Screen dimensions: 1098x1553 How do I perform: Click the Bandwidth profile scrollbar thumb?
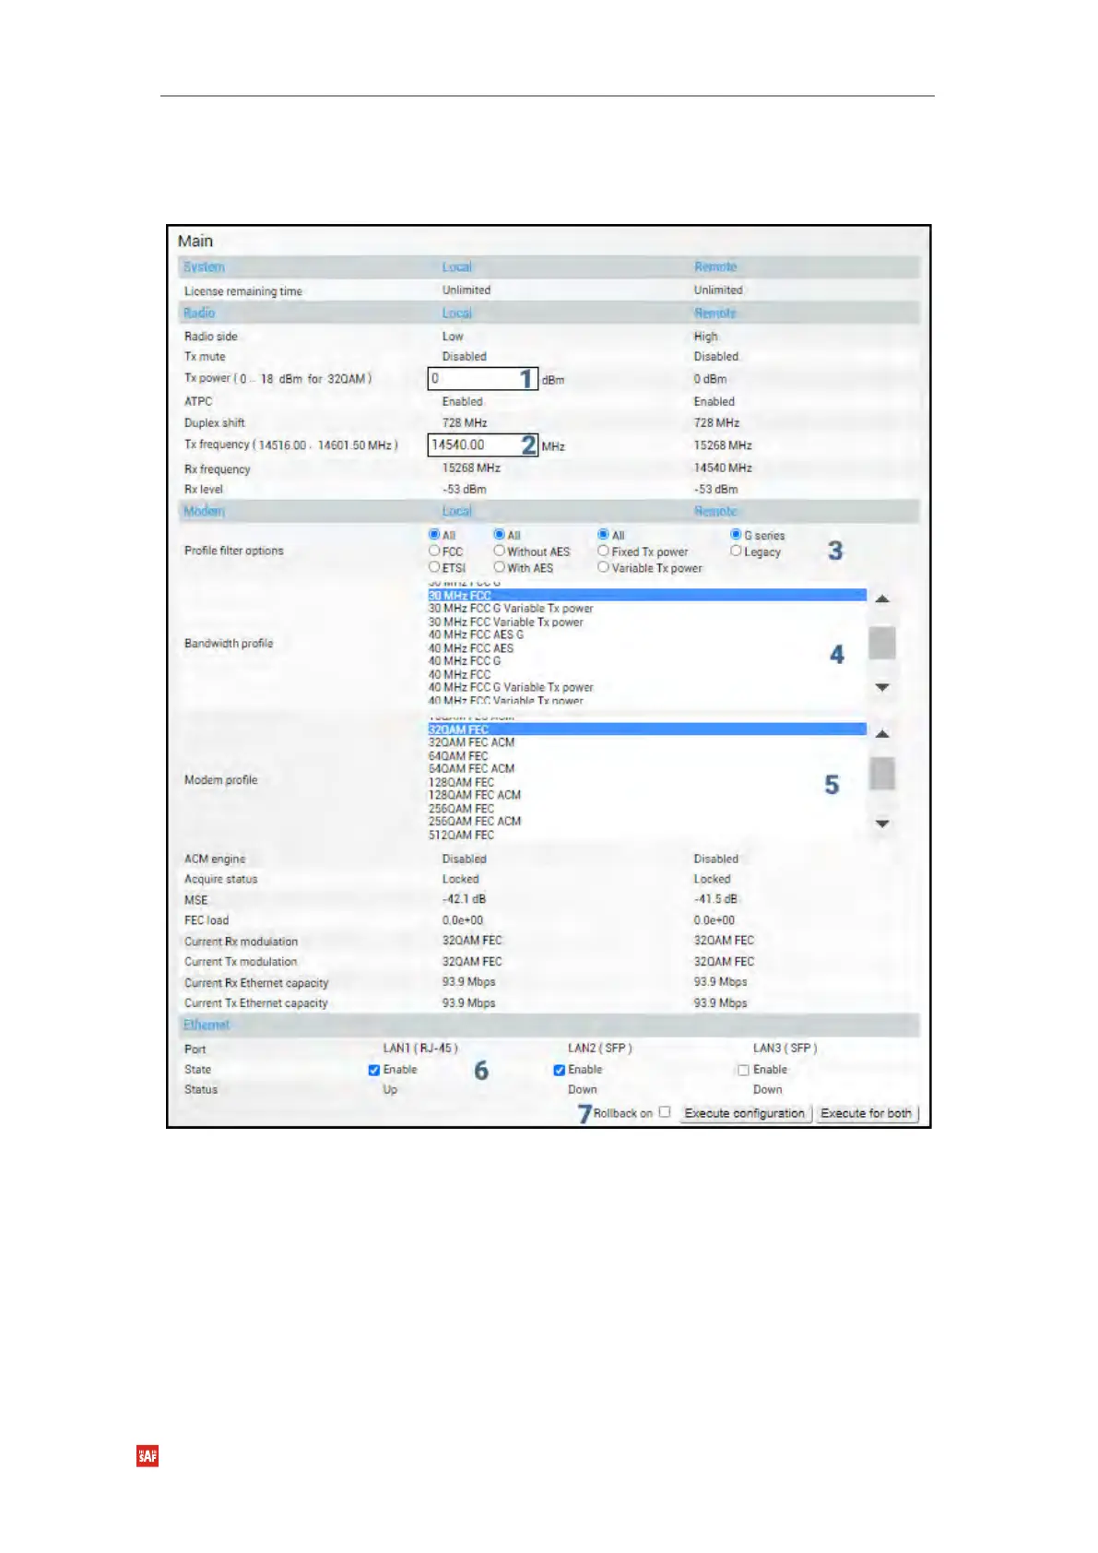click(x=882, y=643)
